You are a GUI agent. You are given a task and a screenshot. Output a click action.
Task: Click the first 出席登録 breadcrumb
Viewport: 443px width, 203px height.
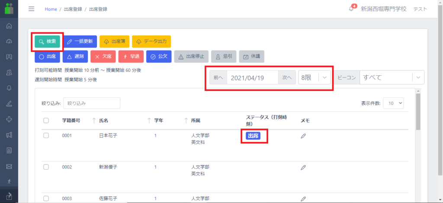[x=73, y=9]
